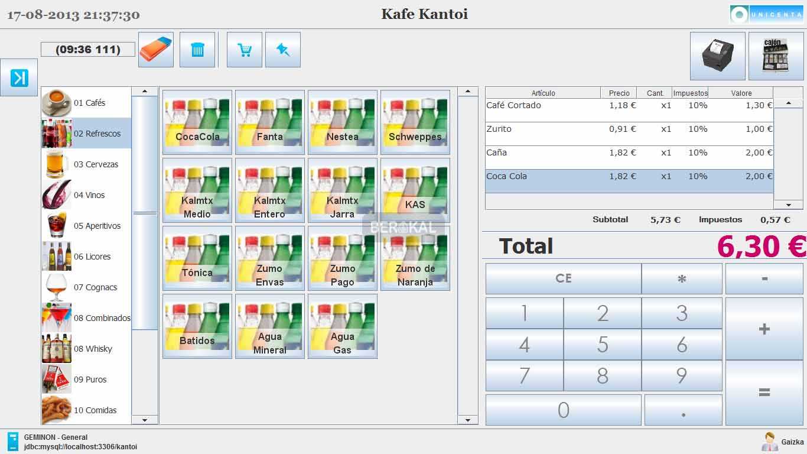The image size is (807, 454).
Task: Click the minus keypad button
Action: [764, 278]
